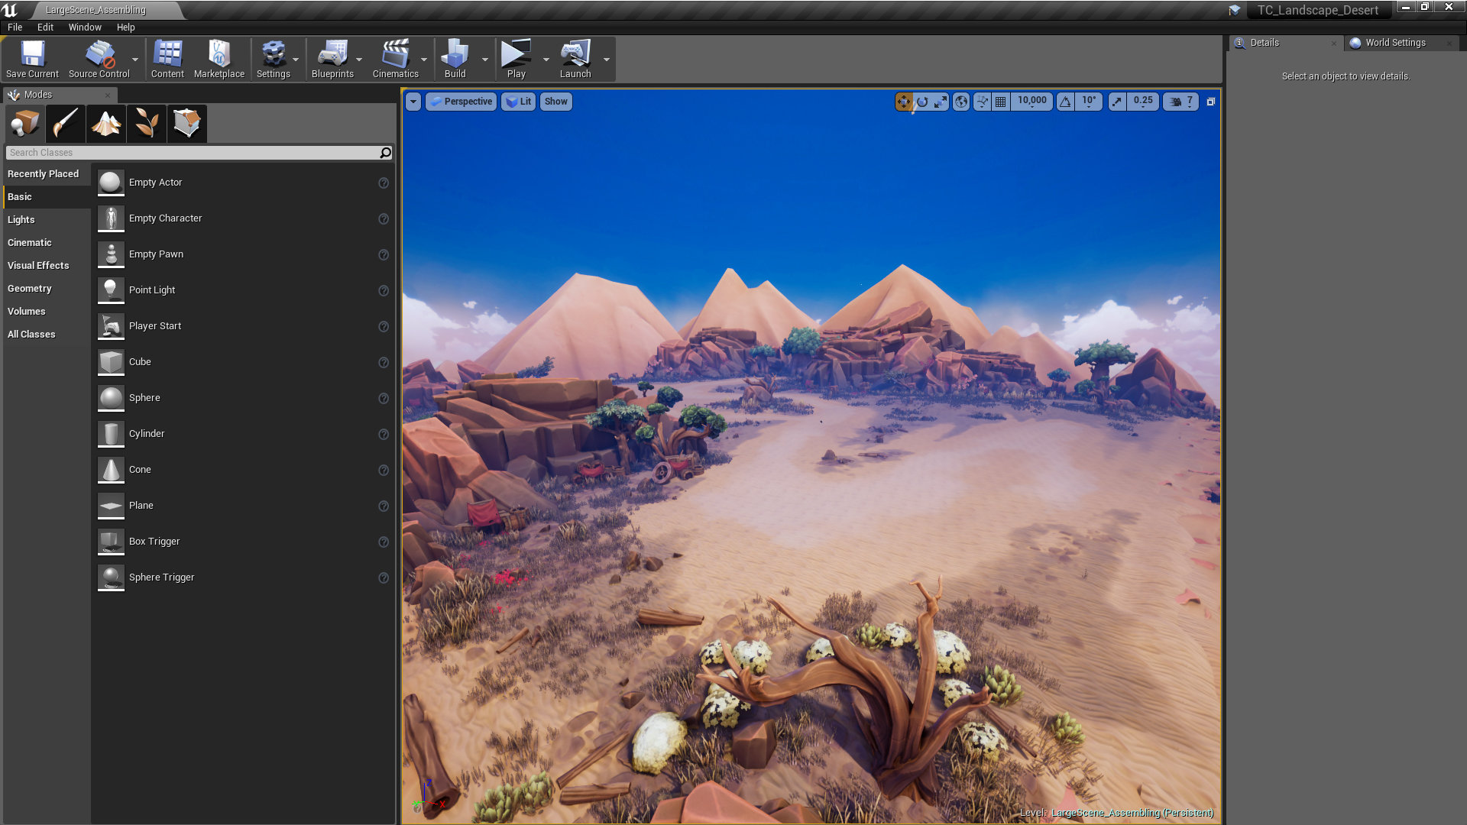Click the Launch toolbar icon
Viewport: 1467px width, 825px height.
(x=575, y=59)
